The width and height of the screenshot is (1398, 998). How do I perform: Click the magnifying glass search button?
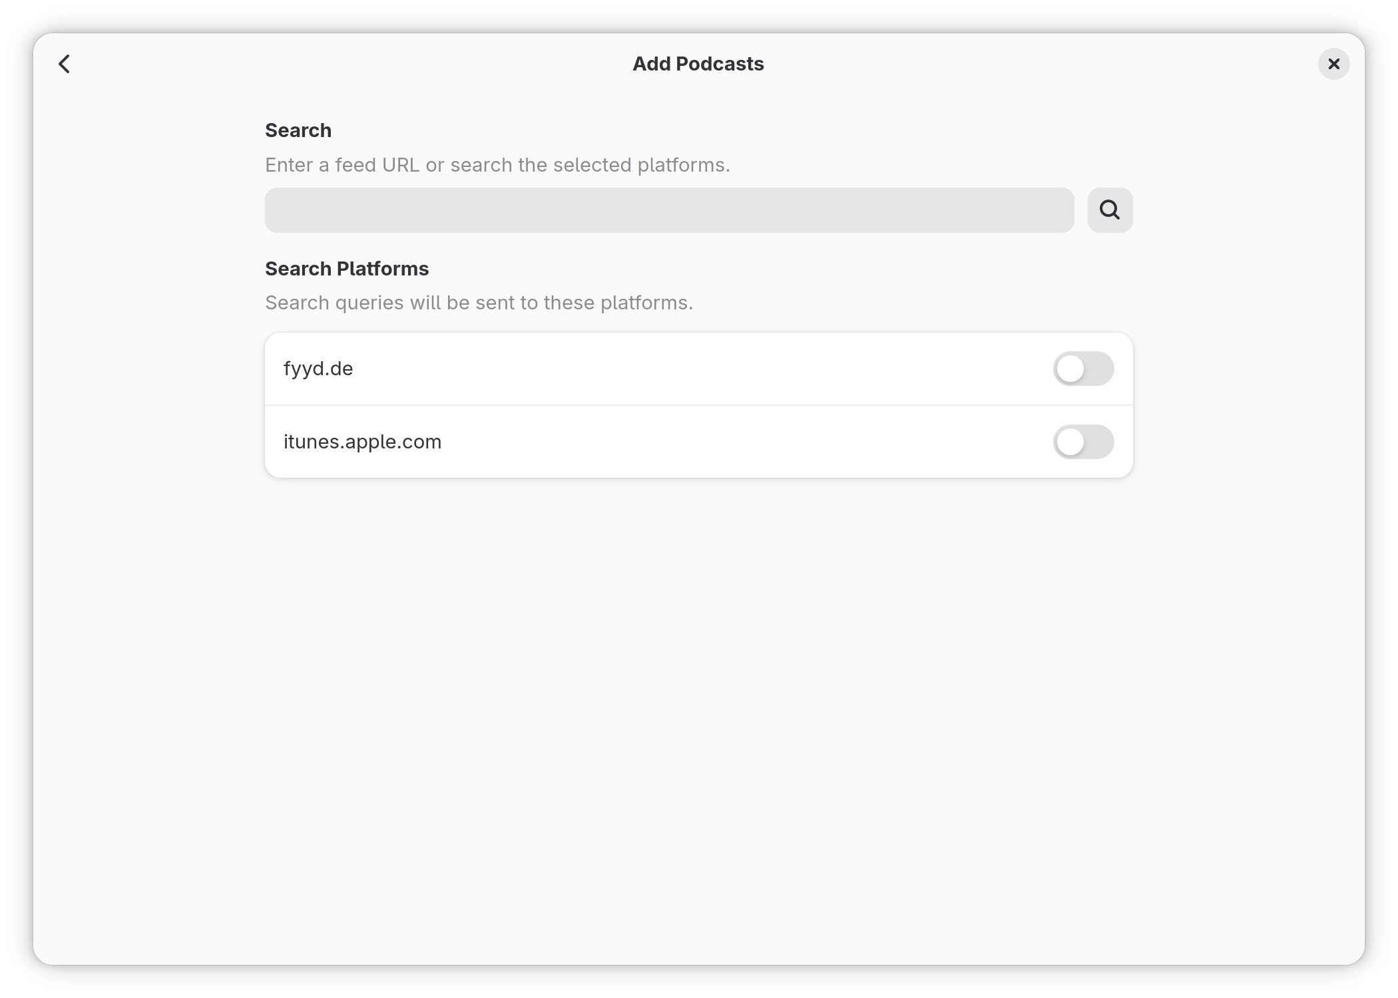tap(1110, 210)
